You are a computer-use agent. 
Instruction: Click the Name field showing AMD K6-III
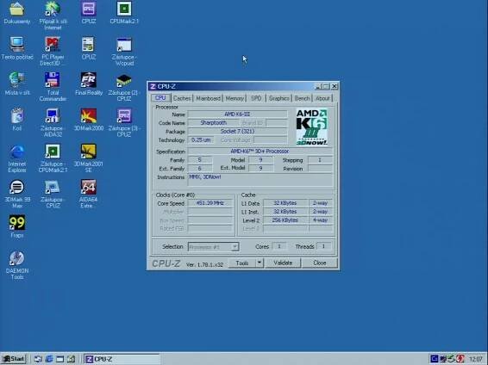click(237, 114)
